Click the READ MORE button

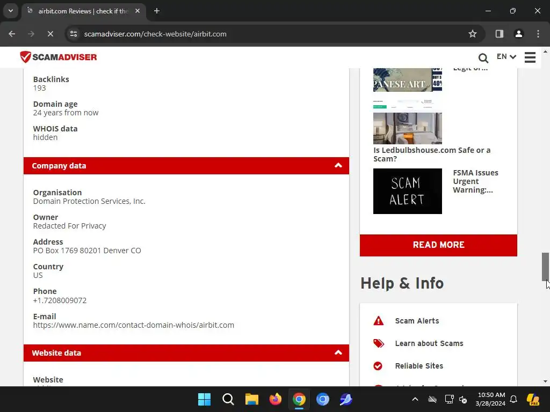point(438,245)
